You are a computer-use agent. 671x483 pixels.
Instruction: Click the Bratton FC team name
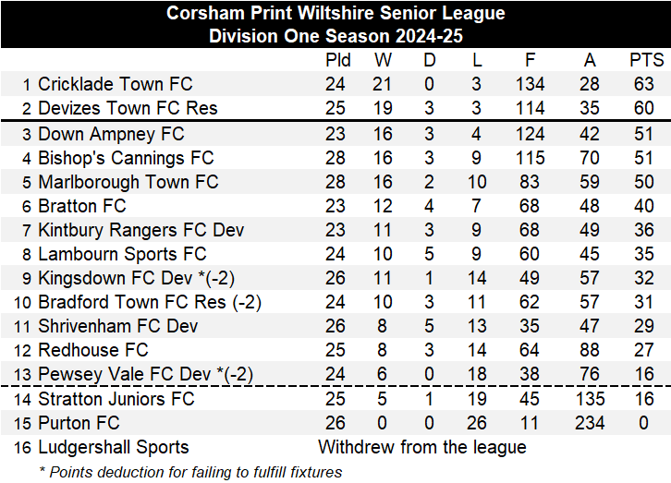pyautogui.click(x=81, y=206)
